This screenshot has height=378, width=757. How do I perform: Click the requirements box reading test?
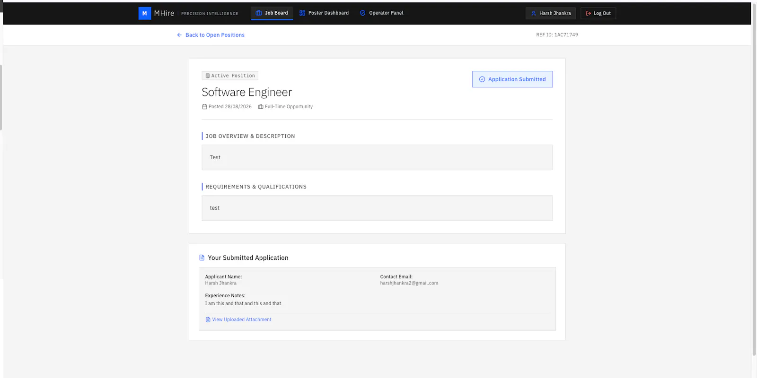[x=377, y=208]
